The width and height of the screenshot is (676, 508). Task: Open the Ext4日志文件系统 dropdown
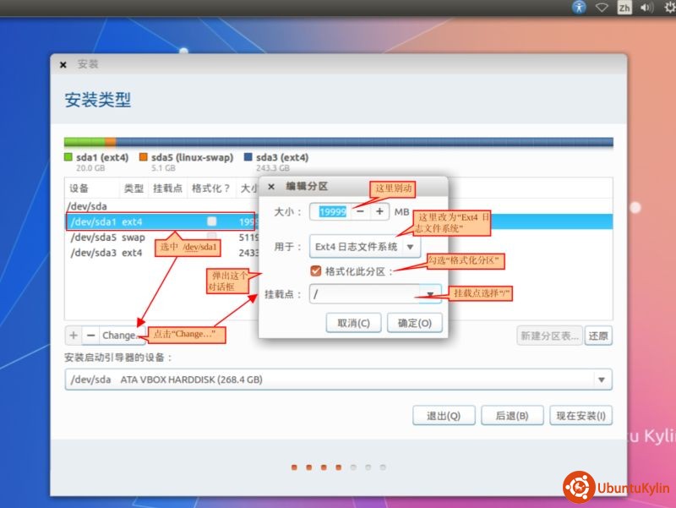(x=364, y=247)
